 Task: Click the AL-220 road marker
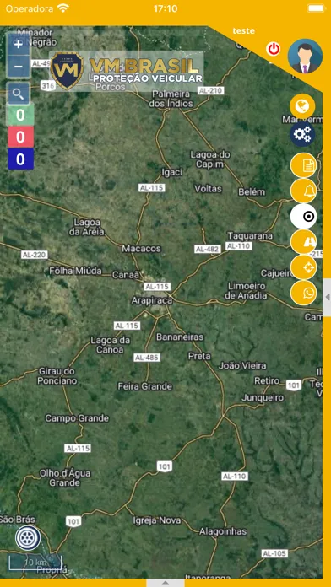(x=35, y=255)
